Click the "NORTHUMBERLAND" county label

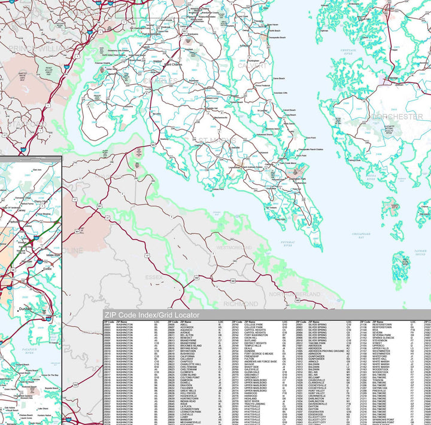pyautogui.click(x=295, y=294)
